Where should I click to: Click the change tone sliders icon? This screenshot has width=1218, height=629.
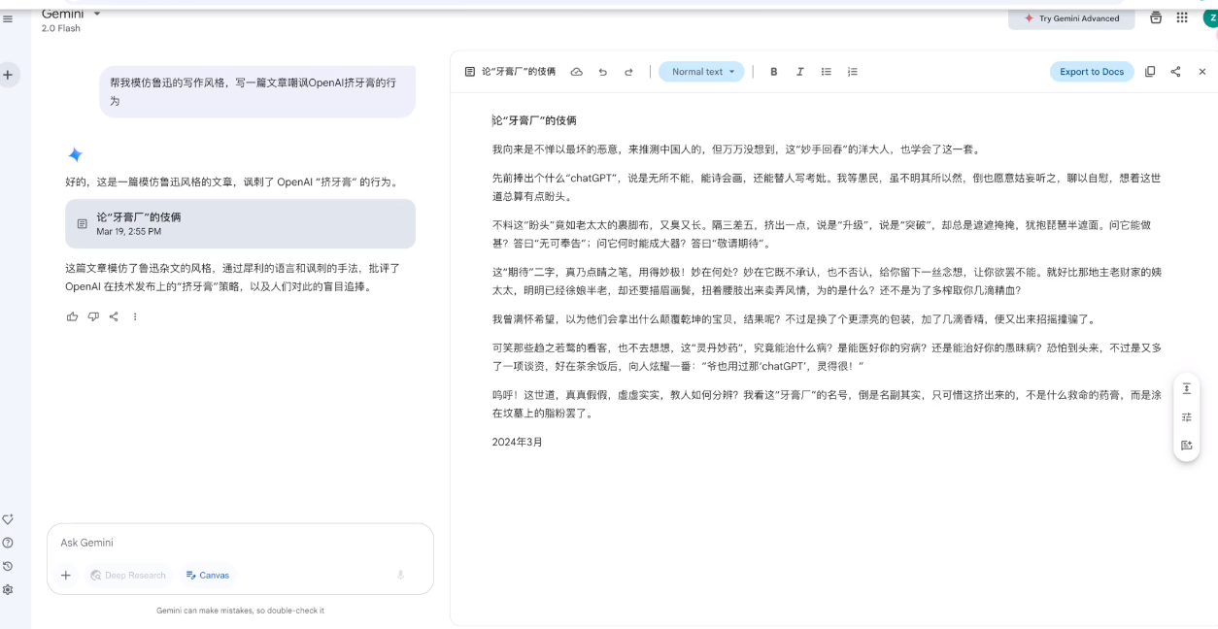(x=1186, y=416)
